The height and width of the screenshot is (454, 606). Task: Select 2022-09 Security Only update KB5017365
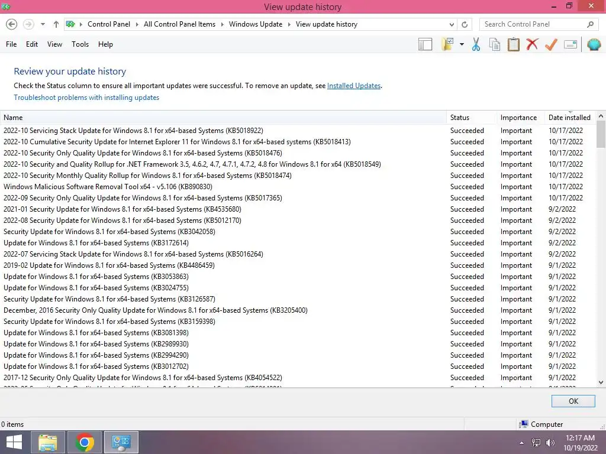pyautogui.click(x=298, y=197)
